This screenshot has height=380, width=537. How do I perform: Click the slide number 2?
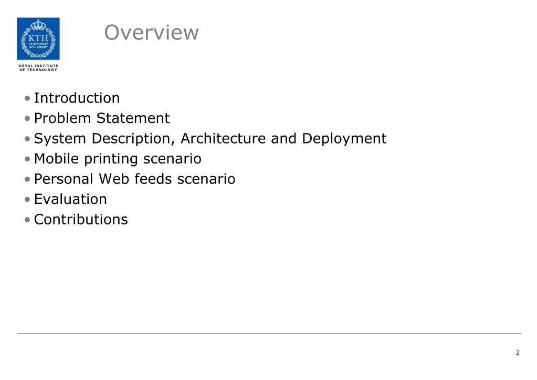[x=518, y=353]
